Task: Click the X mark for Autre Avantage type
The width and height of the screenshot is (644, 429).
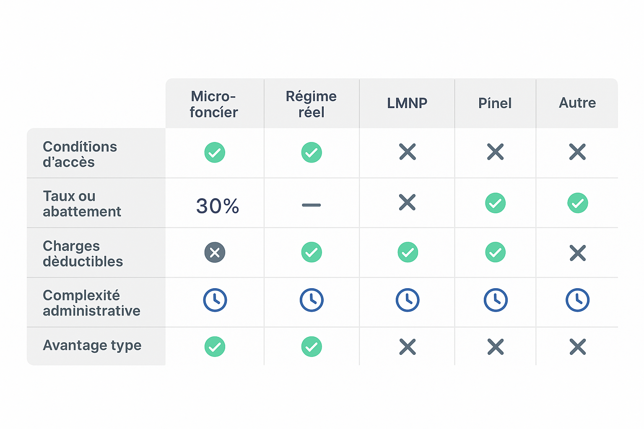Action: 577,347
